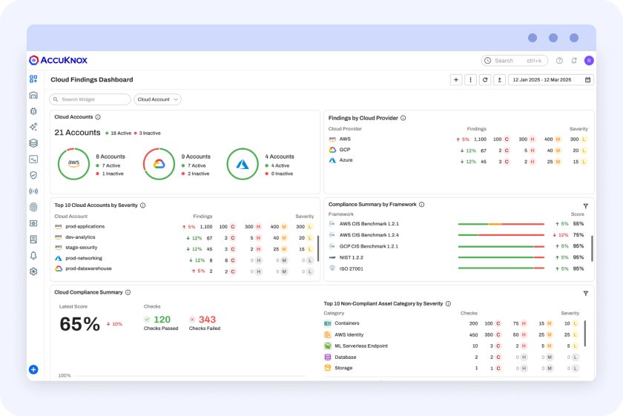Open the shield icon in left sidebar
The width and height of the screenshot is (623, 416).
pyautogui.click(x=33, y=175)
